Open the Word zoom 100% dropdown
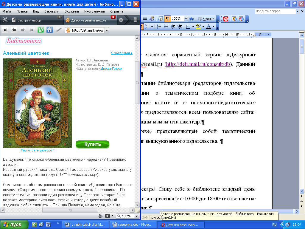 point(186,19)
